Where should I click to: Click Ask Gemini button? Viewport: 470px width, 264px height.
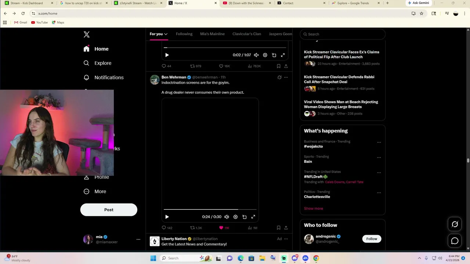pos(418,3)
